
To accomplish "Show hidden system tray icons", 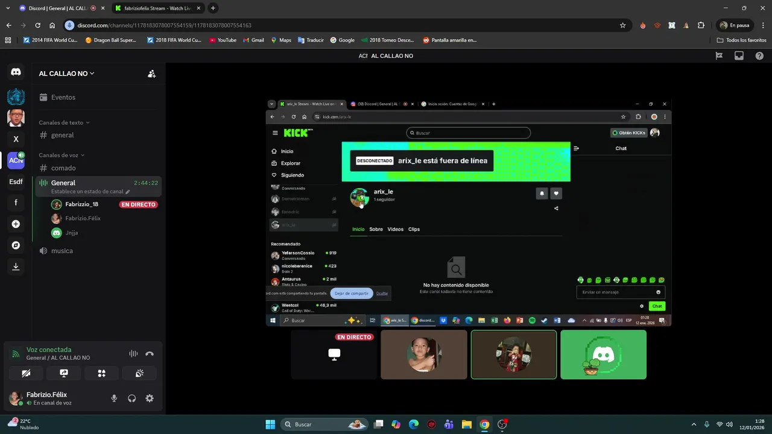I will coord(694,424).
